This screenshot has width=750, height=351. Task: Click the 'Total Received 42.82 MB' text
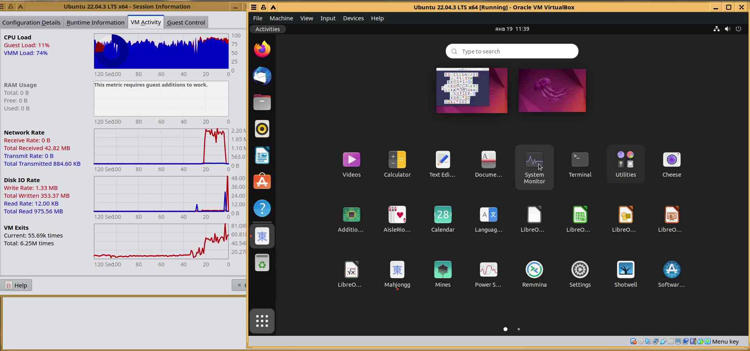[37, 148]
